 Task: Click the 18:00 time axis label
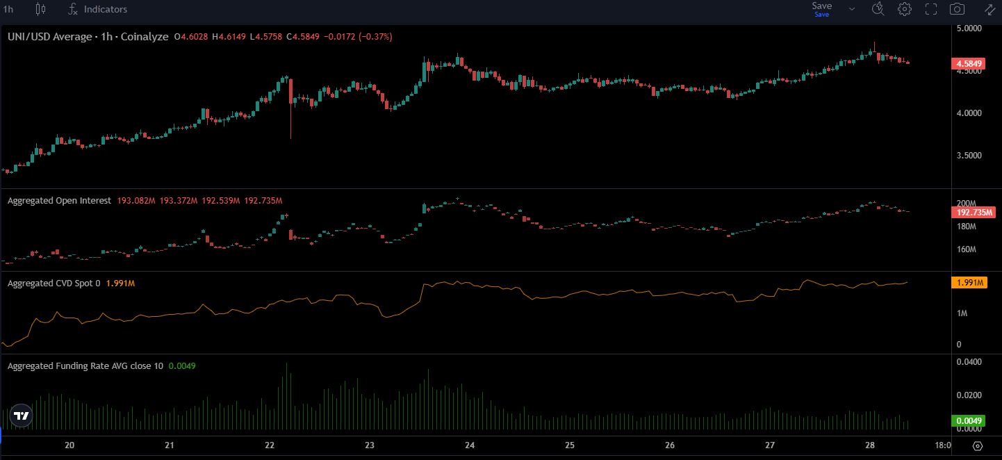[x=944, y=445]
